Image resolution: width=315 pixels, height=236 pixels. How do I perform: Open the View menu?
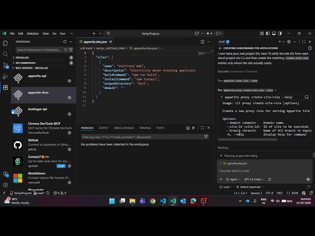46,33
